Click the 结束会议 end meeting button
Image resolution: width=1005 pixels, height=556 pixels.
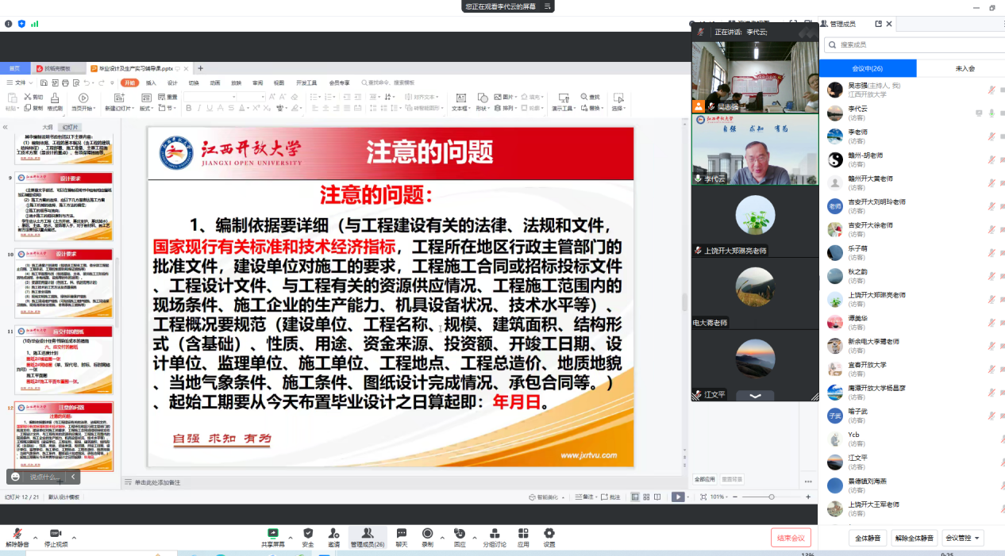791,538
